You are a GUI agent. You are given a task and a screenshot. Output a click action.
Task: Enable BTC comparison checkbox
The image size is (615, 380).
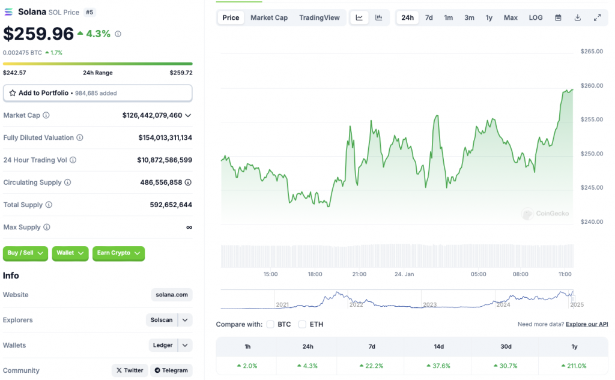[x=270, y=324]
